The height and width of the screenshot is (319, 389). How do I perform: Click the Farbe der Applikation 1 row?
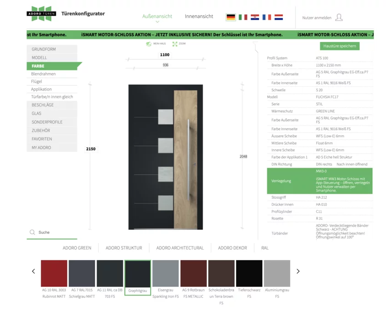319,157
